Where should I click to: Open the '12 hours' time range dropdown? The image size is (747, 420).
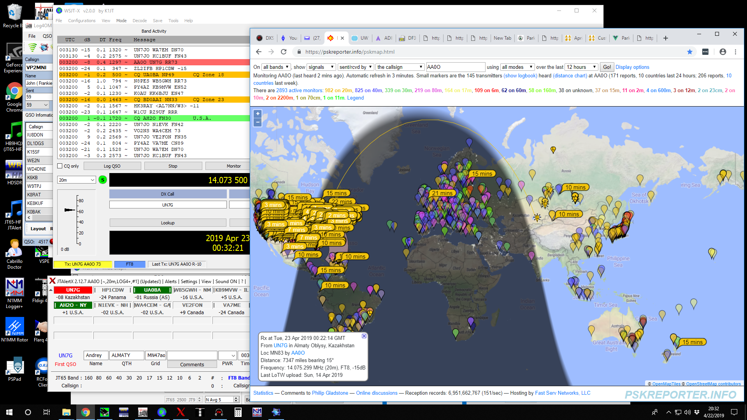point(581,67)
